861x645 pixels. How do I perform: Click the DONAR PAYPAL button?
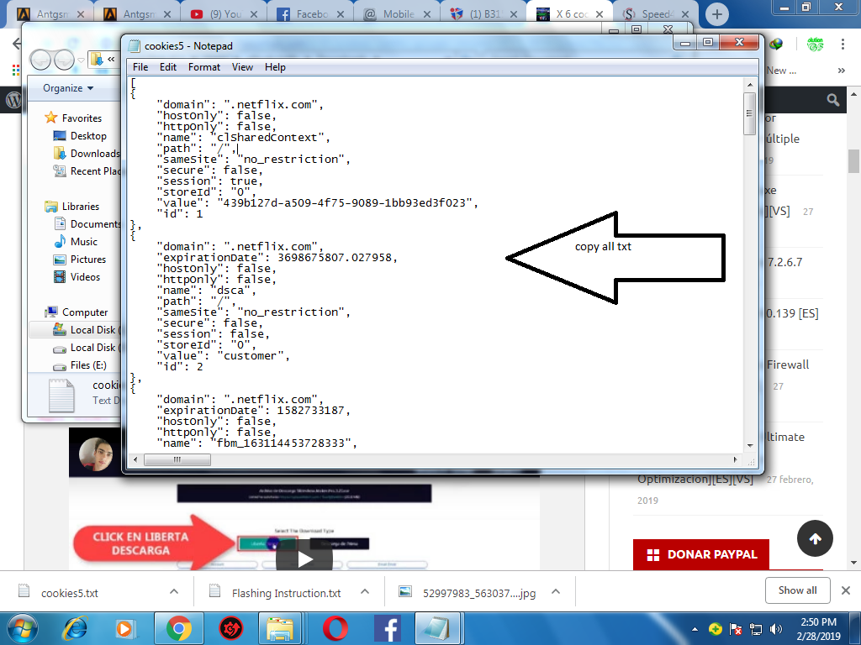click(x=701, y=554)
